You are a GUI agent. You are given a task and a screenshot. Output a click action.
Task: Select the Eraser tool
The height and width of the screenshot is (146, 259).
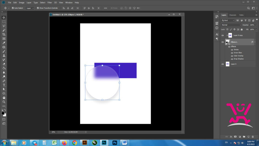tap(4, 64)
